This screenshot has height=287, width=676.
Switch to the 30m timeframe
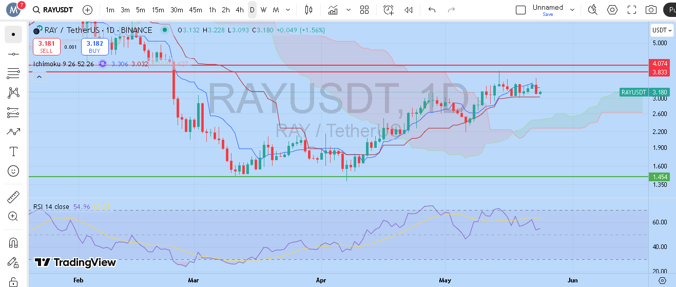(177, 10)
